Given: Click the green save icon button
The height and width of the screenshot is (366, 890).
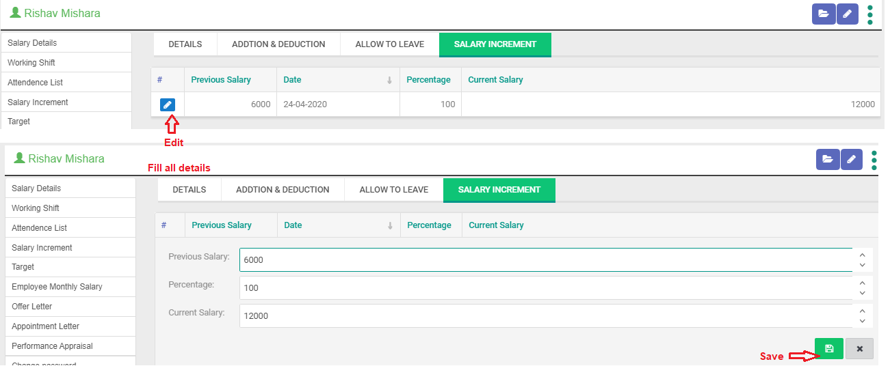Looking at the screenshot, I should (x=828, y=348).
